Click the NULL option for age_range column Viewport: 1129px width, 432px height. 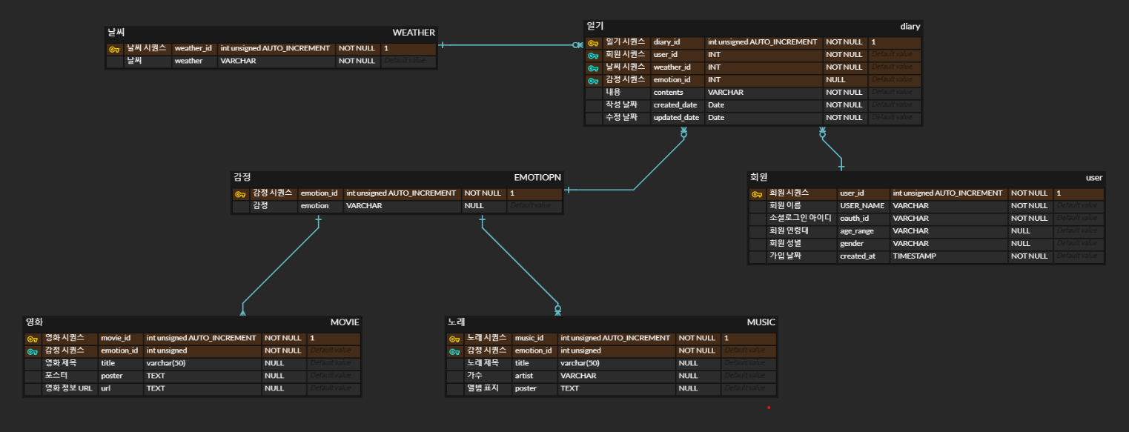[1020, 231]
